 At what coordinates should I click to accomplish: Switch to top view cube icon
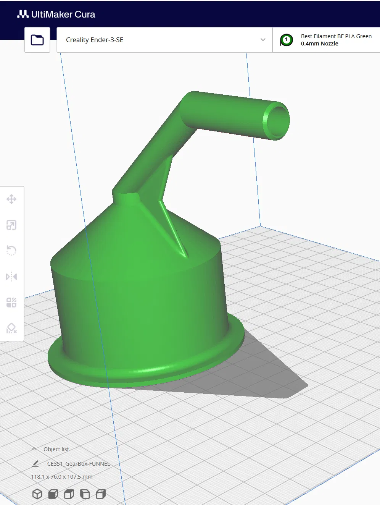coord(69,494)
